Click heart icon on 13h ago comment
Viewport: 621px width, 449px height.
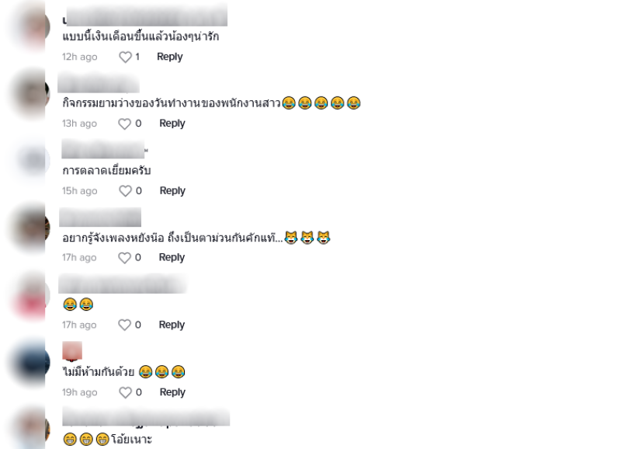pyautogui.click(x=124, y=124)
